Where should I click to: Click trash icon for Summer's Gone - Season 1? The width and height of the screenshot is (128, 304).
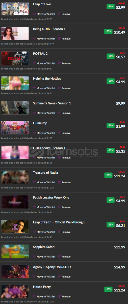[x=60, y=113]
